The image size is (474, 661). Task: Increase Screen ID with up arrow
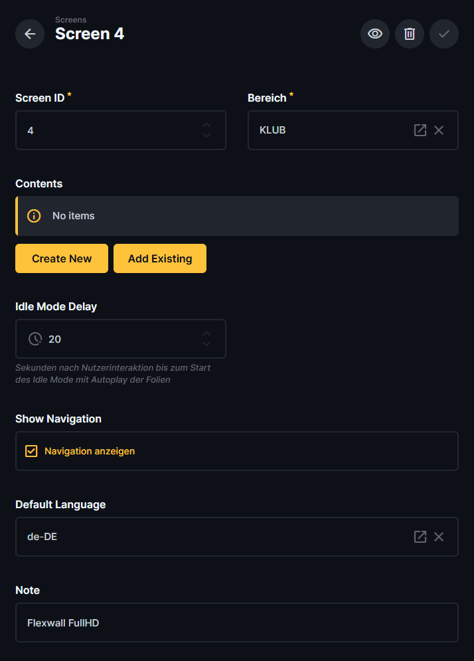(206, 125)
